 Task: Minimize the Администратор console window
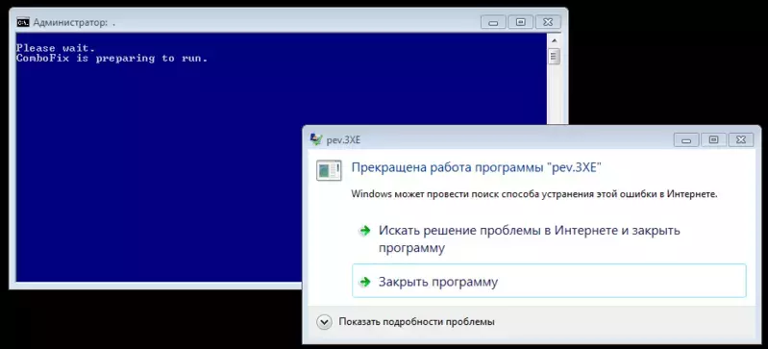[493, 22]
